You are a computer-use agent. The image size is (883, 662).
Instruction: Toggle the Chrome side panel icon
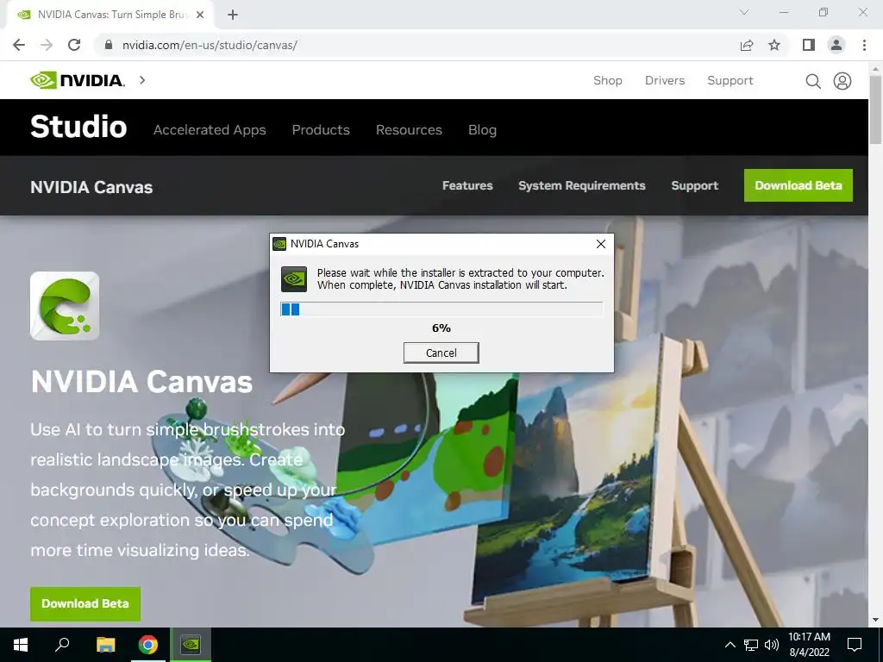coord(809,45)
